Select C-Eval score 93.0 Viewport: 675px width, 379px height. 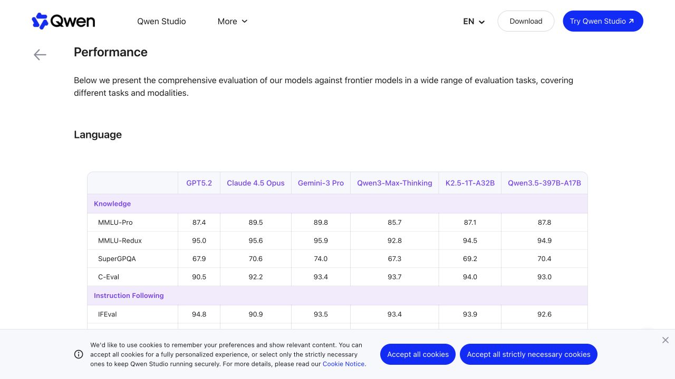point(544,277)
